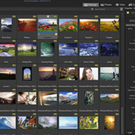135x135 pixels.
Task: Click inside the Quick Search field
Action: click(x=107, y=9)
